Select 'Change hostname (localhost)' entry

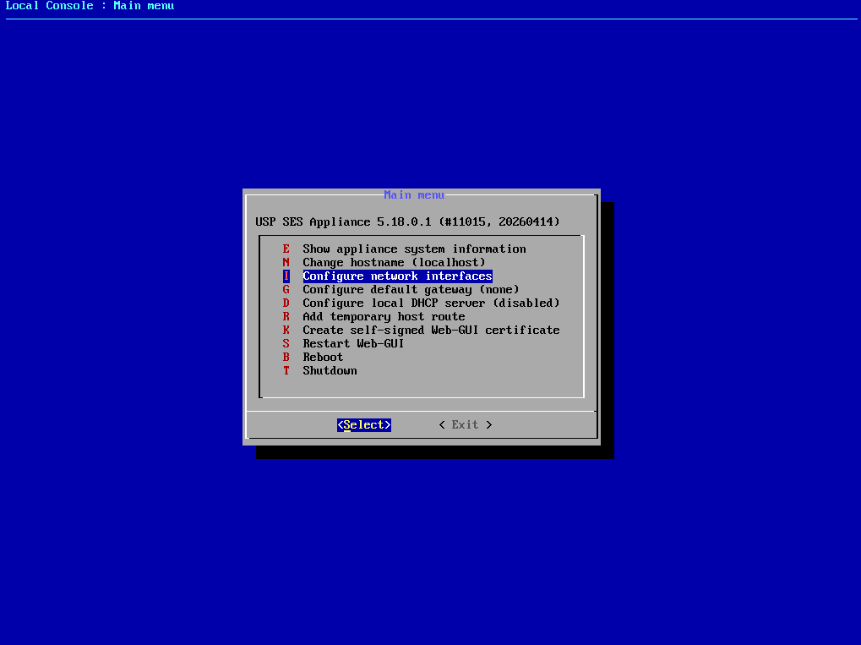[x=392, y=262]
